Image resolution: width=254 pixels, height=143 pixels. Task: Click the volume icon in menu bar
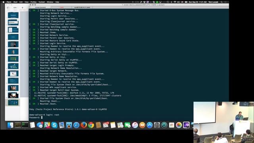[178, 2]
